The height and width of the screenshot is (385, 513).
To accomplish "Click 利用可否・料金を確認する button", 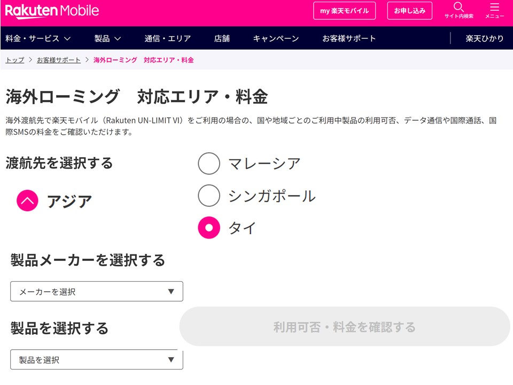I will (345, 326).
